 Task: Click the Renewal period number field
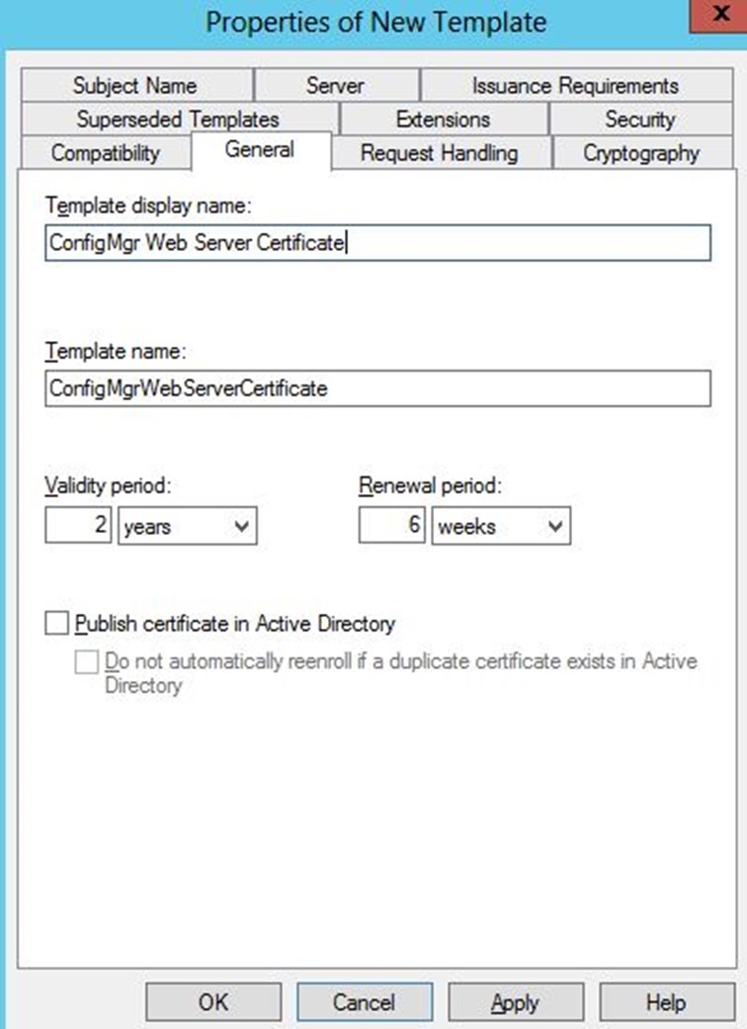tap(391, 525)
